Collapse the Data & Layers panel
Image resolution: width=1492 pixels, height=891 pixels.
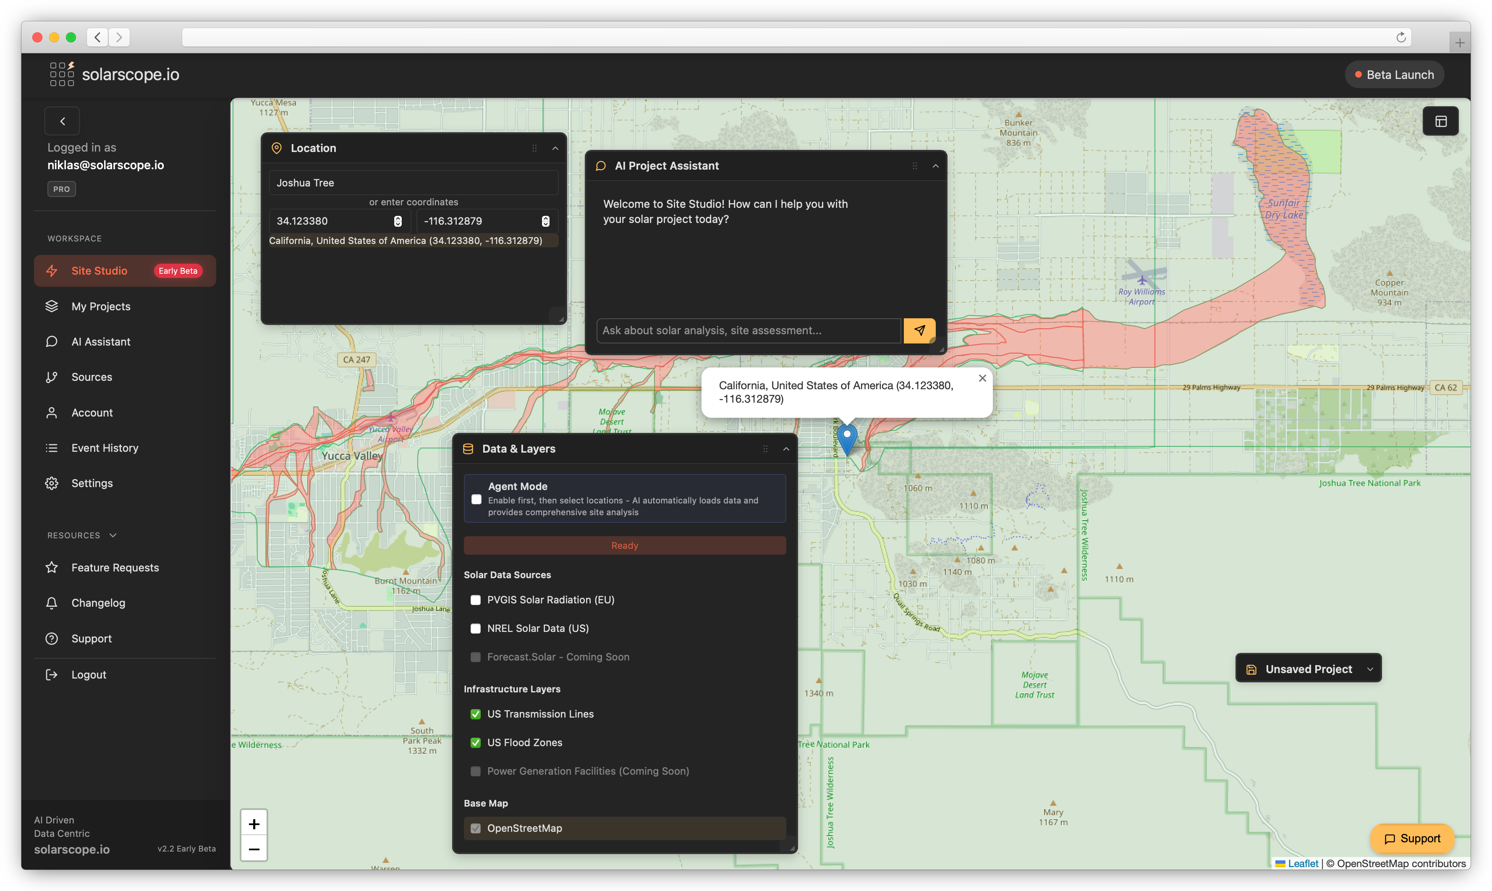coord(786,448)
